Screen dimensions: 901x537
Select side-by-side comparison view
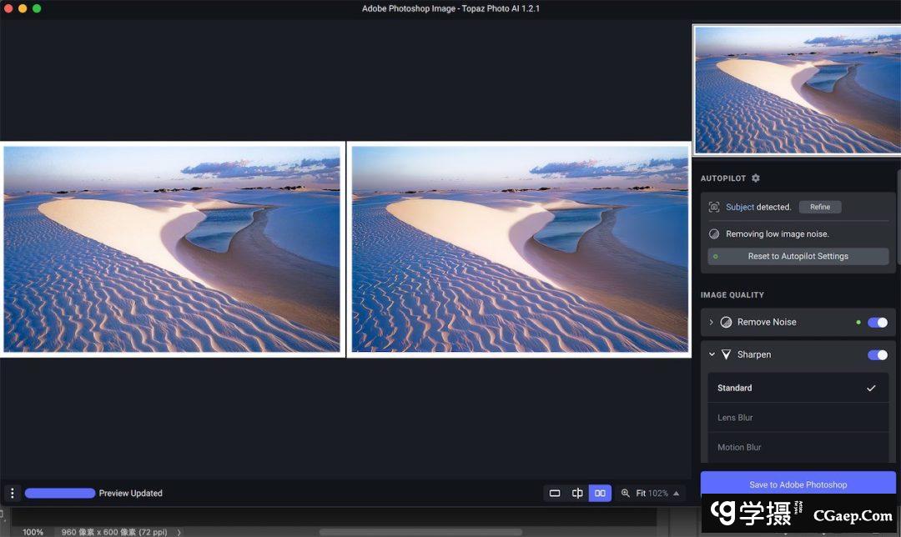pyautogui.click(x=600, y=494)
